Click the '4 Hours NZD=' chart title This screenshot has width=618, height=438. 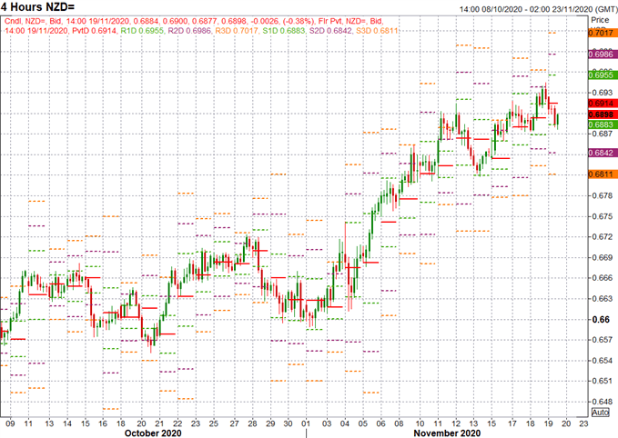(x=38, y=7)
